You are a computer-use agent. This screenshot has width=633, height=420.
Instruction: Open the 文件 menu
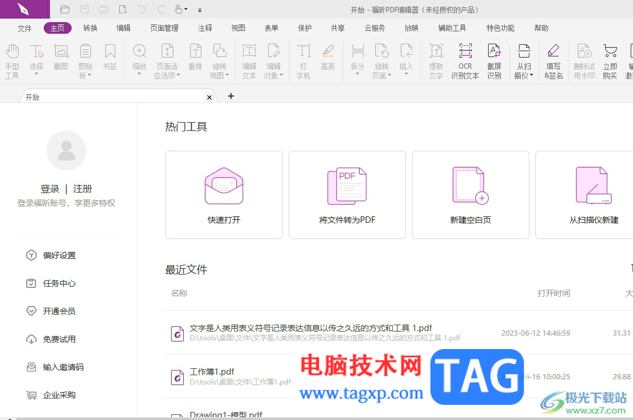point(24,29)
